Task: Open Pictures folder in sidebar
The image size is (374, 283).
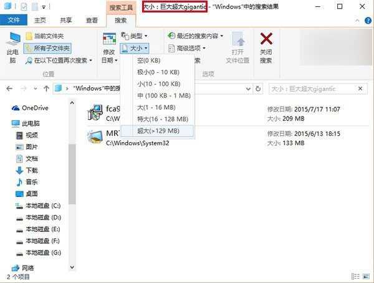Action: coord(27,147)
